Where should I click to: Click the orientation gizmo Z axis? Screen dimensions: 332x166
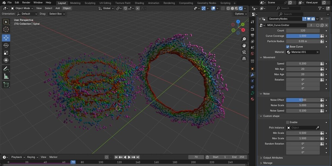(x=238, y=21)
